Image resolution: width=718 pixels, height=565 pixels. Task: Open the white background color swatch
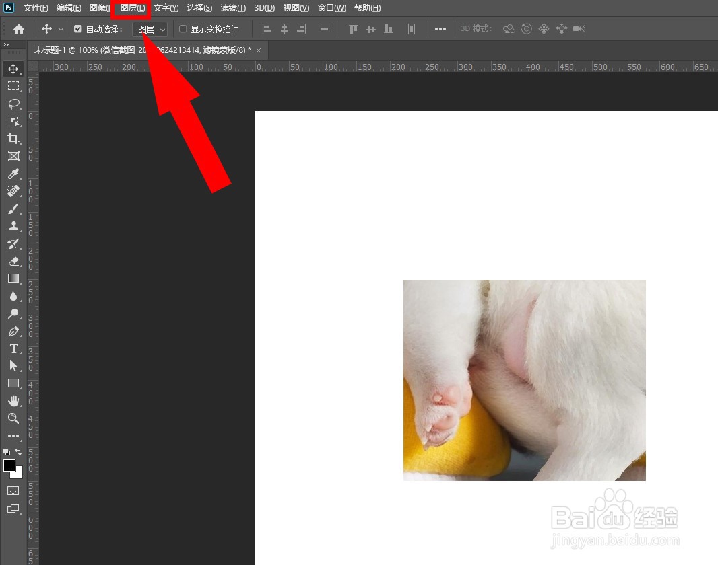(x=19, y=474)
